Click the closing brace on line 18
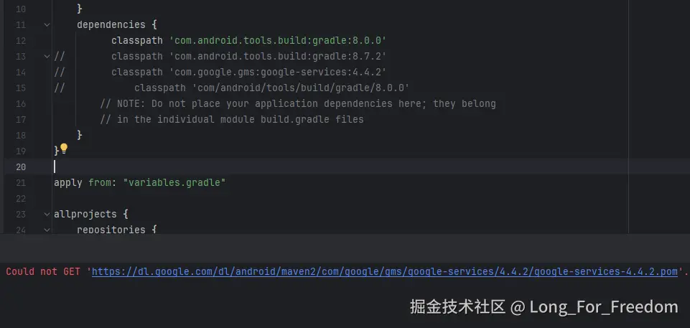The height and width of the screenshot is (328, 690). coord(80,135)
